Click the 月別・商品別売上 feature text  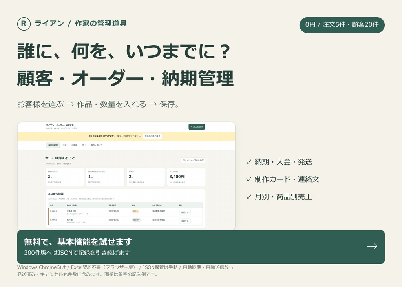point(283,197)
